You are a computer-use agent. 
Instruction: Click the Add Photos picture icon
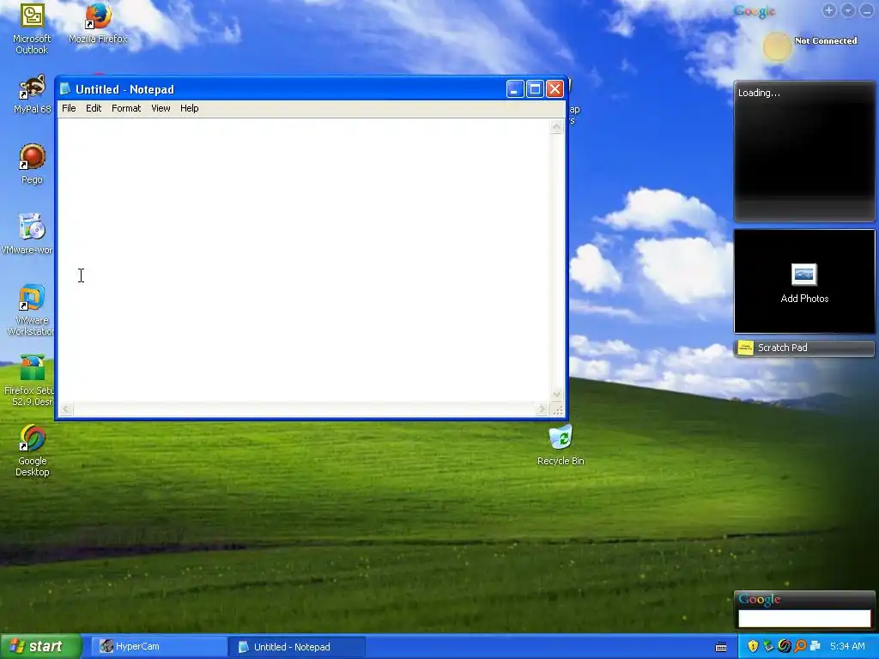[803, 275]
